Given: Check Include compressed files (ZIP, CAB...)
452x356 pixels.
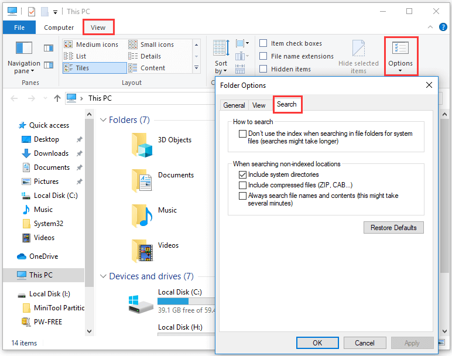Looking at the screenshot, I should tap(242, 185).
